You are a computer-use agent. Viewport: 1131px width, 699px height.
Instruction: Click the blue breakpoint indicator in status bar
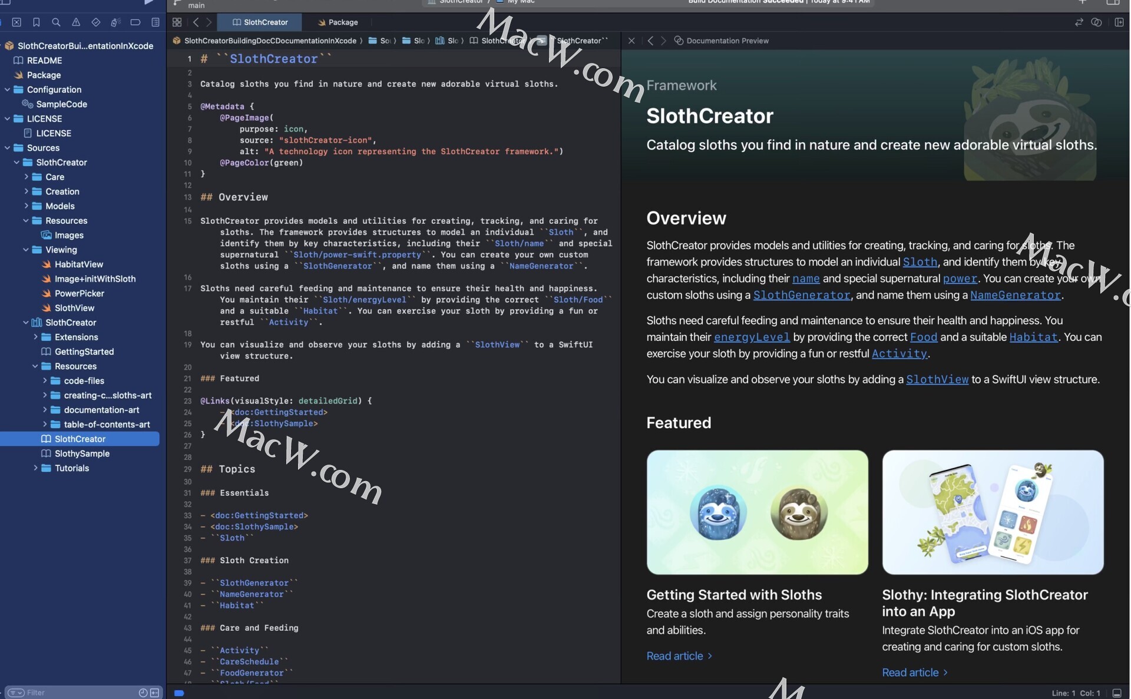pyautogui.click(x=179, y=693)
